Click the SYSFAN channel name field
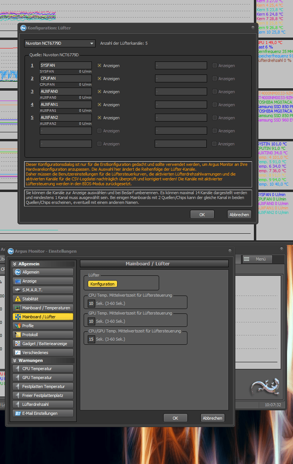The width and height of the screenshot is (293, 464). point(65,66)
